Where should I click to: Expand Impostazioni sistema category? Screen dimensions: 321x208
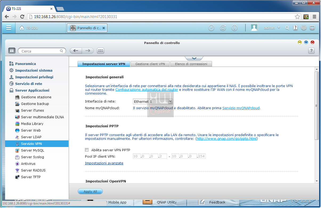34,71
